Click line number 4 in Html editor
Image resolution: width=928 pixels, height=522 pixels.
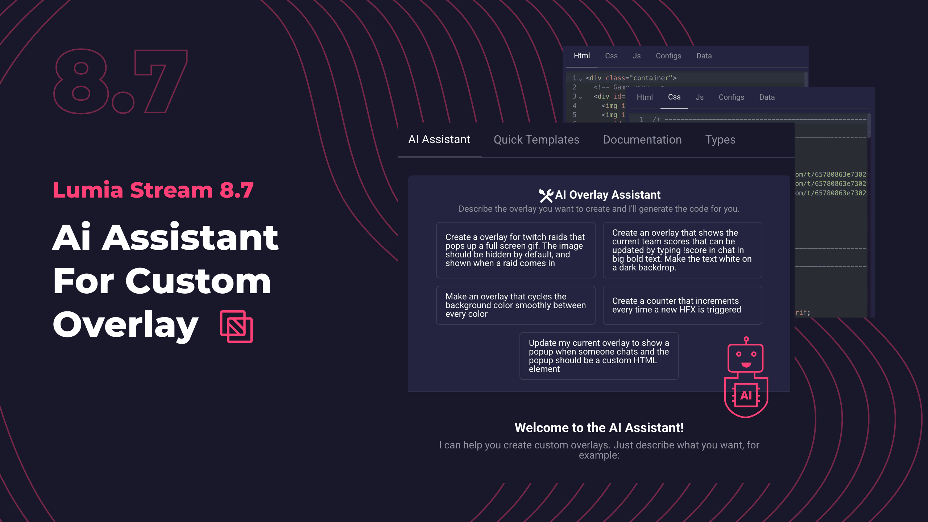[x=574, y=105]
